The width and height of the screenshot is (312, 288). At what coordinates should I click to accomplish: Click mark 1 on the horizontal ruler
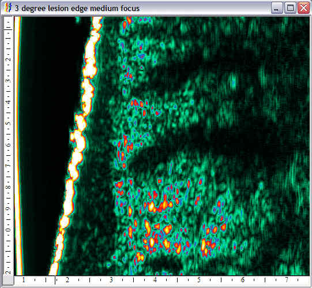tap(24, 280)
